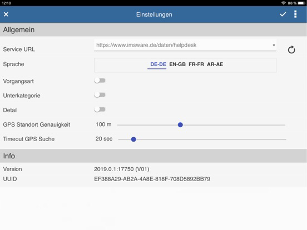Click the Sprache label

tap(13, 64)
